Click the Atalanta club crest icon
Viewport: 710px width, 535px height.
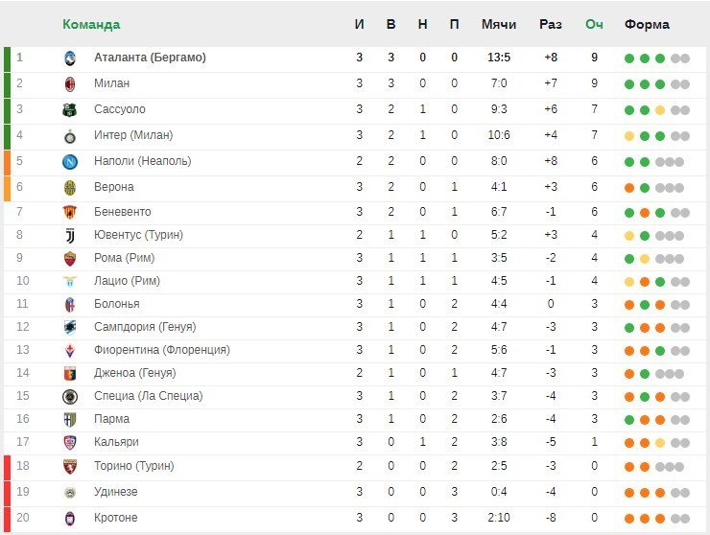tap(70, 58)
